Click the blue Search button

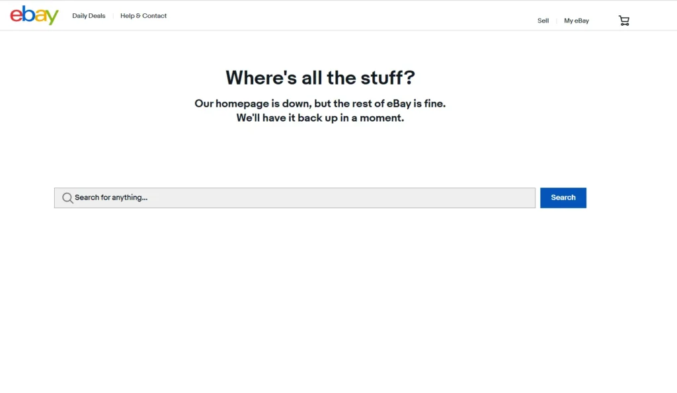tap(563, 197)
